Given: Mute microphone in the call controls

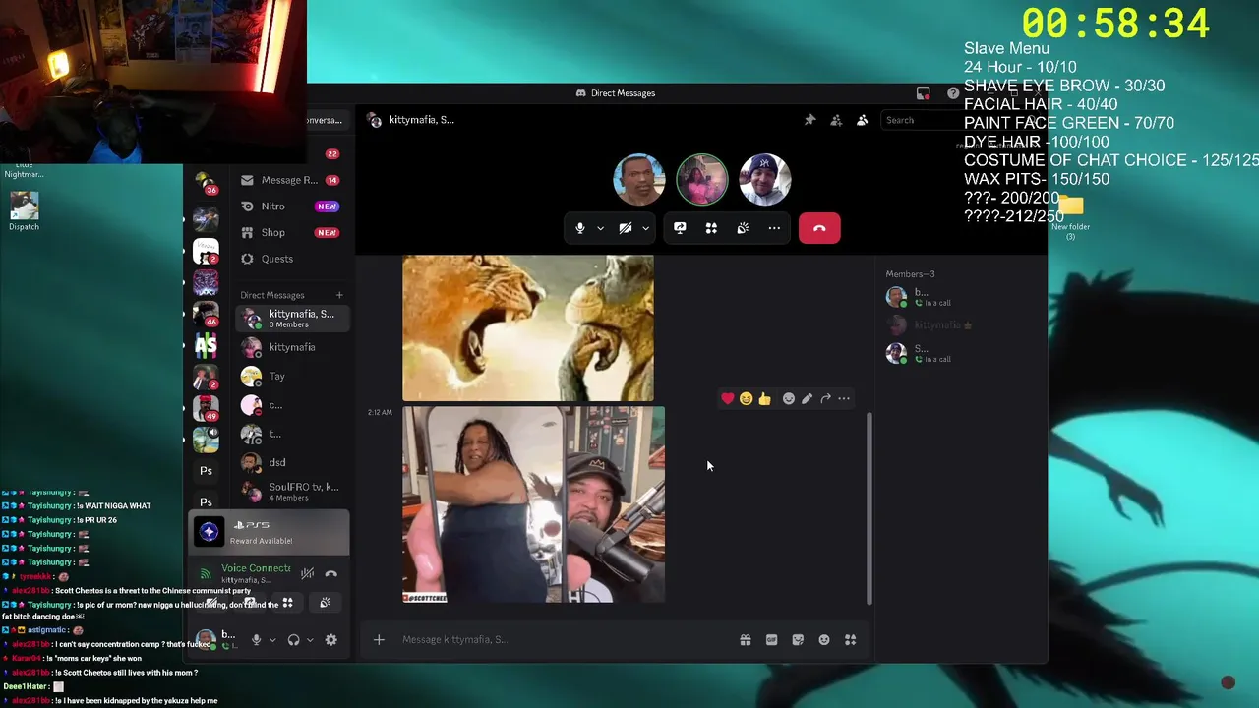Looking at the screenshot, I should pyautogui.click(x=580, y=228).
